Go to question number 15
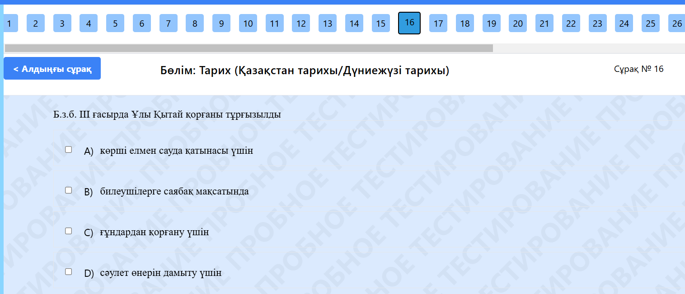Screen dimensions: 685x294 click(x=381, y=23)
